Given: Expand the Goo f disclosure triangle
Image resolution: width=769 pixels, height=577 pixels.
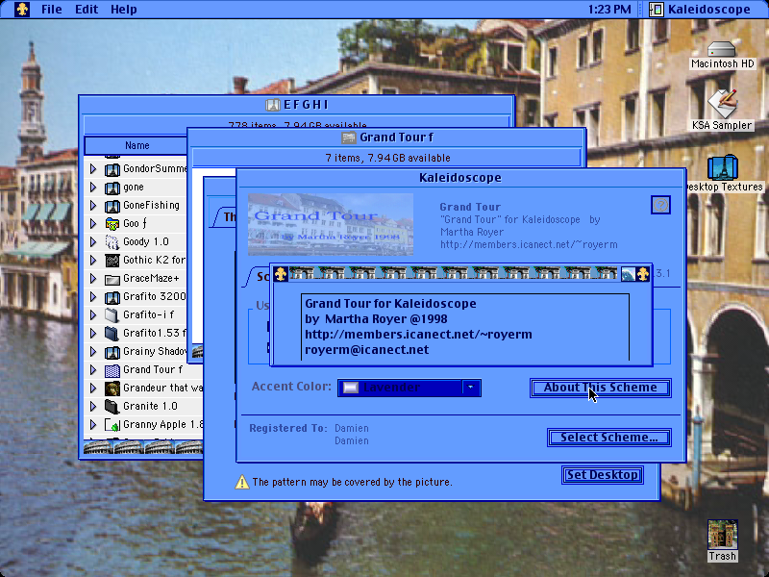Looking at the screenshot, I should (x=93, y=223).
